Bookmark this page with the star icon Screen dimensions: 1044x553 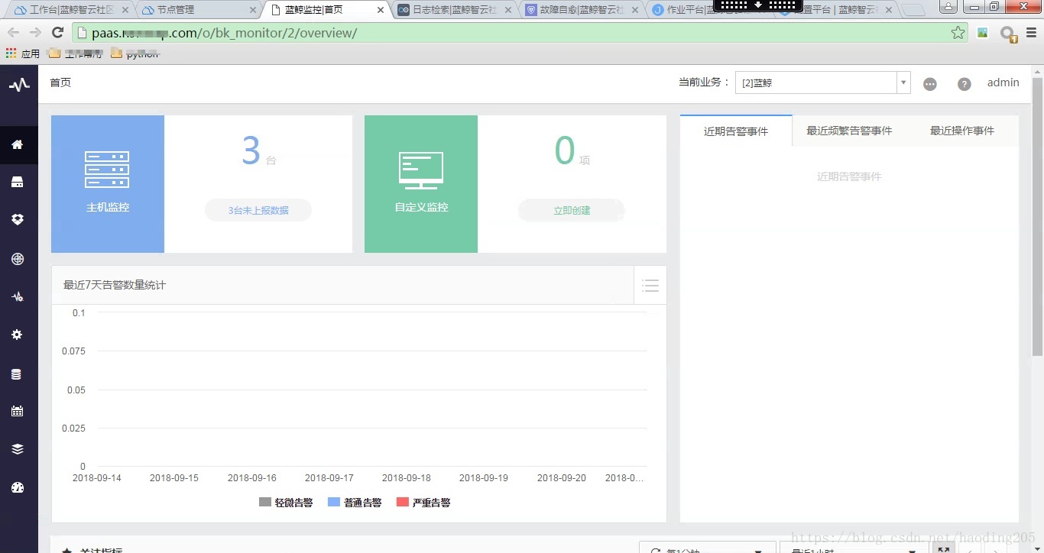point(958,33)
